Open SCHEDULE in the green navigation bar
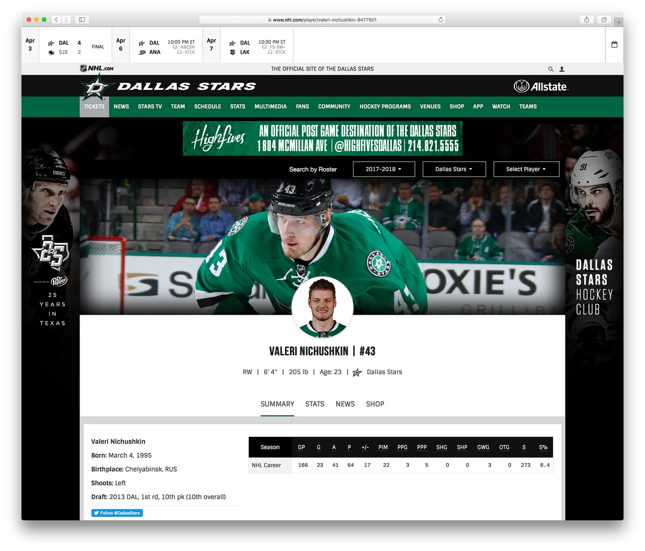This screenshot has height=551, width=645. coord(207,107)
